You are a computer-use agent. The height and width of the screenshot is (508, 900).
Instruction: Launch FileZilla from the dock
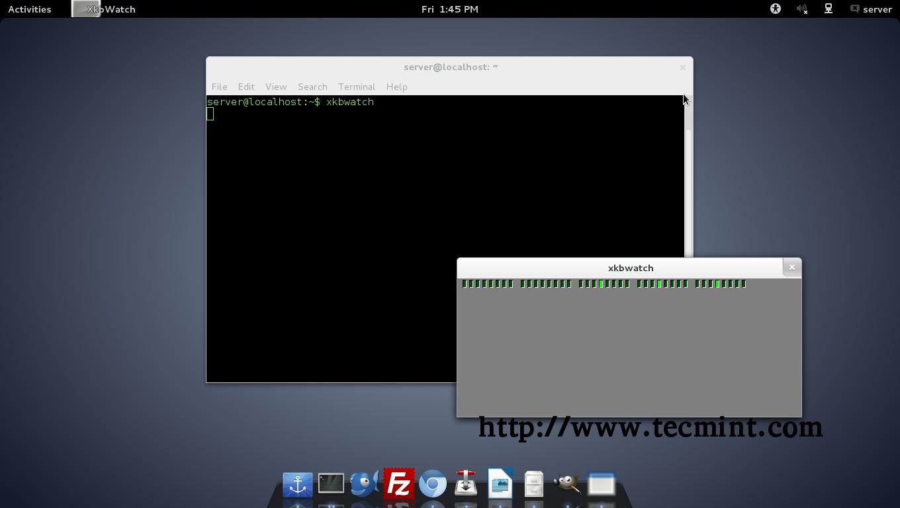click(x=399, y=484)
